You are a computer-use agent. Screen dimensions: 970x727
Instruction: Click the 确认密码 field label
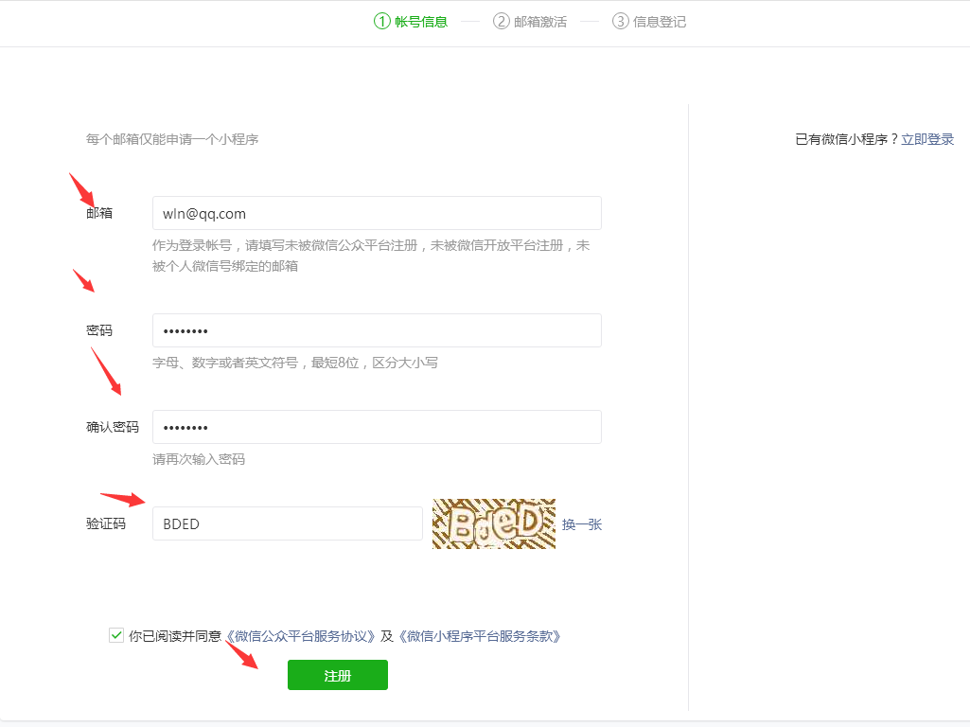[113, 427]
